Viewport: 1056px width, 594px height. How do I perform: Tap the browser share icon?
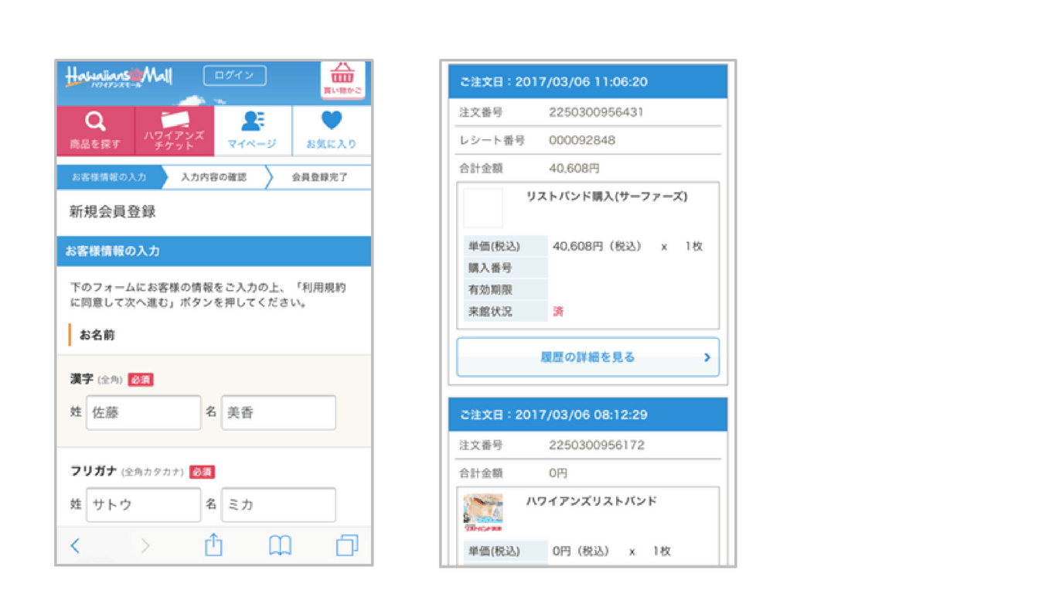(213, 546)
